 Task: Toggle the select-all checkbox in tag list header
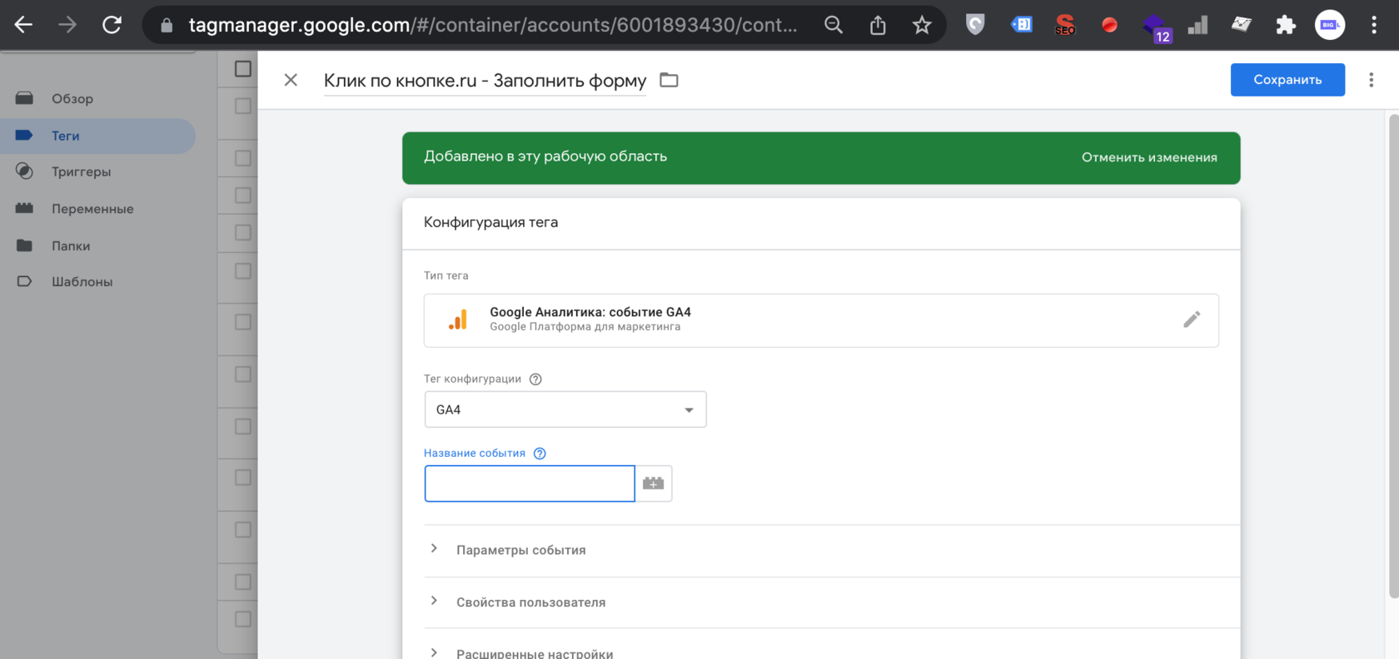243,69
